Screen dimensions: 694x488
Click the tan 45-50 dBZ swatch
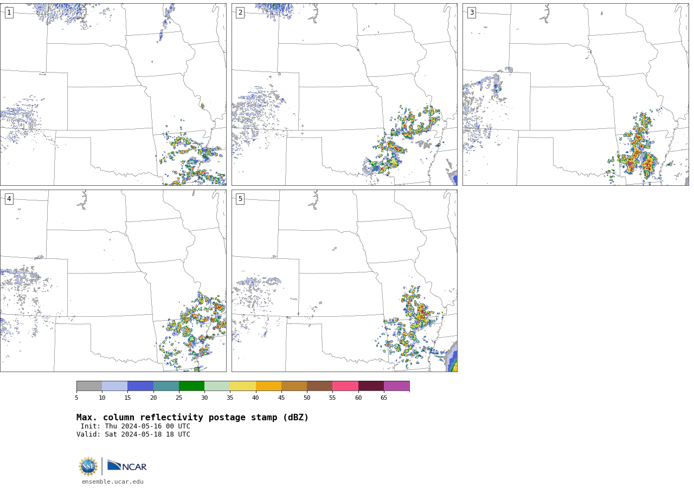click(x=294, y=386)
